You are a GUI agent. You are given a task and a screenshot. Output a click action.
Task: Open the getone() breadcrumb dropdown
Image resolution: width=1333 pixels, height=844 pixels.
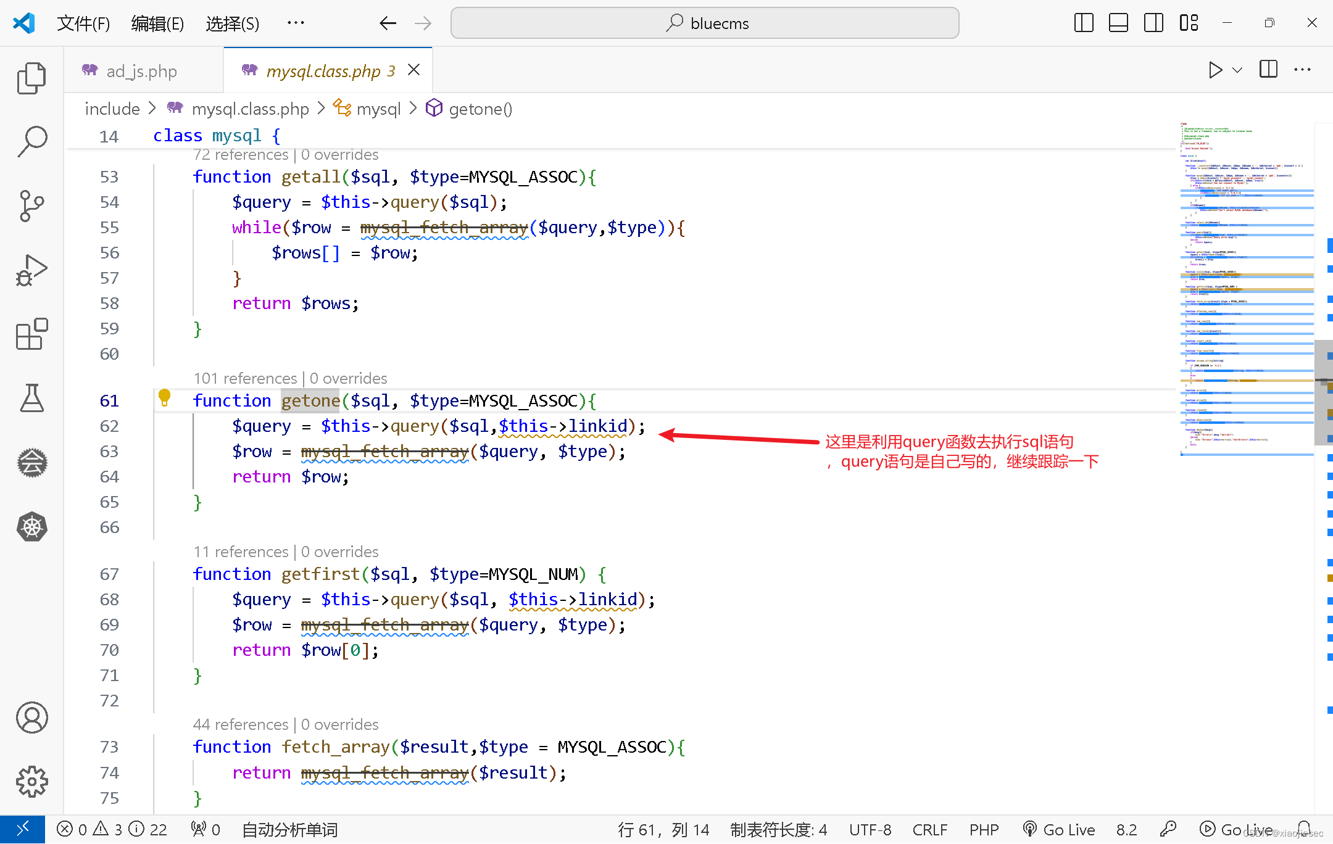point(480,109)
